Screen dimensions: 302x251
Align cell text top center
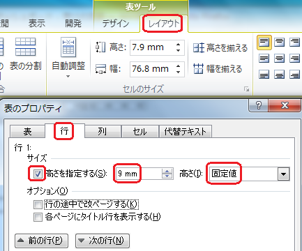(279, 43)
